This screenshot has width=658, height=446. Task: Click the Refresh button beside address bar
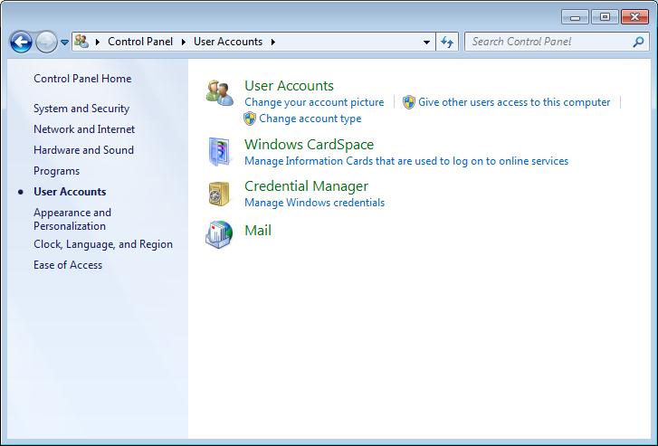point(447,42)
